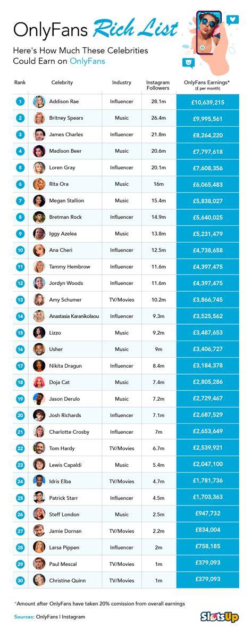252x637 pixels.
Task: Click the SlotsUp logo
Action: tap(219, 617)
